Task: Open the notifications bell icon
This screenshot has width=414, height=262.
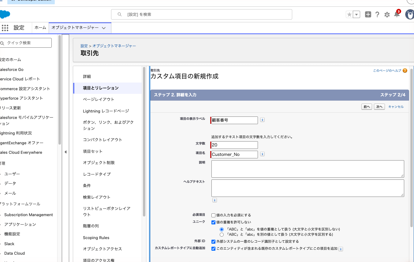Action: [x=397, y=14]
